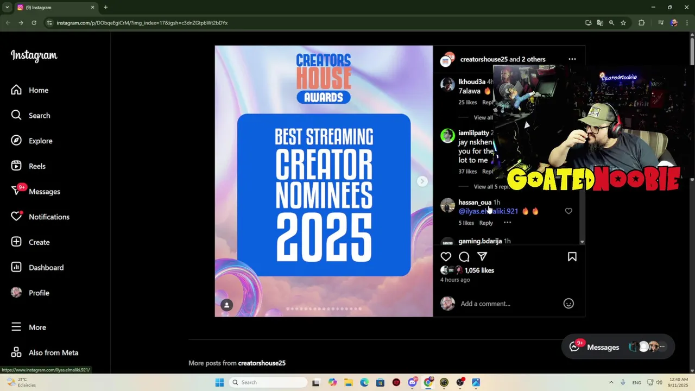View 25 likes on lkhoud3a's comment

[x=467, y=103]
